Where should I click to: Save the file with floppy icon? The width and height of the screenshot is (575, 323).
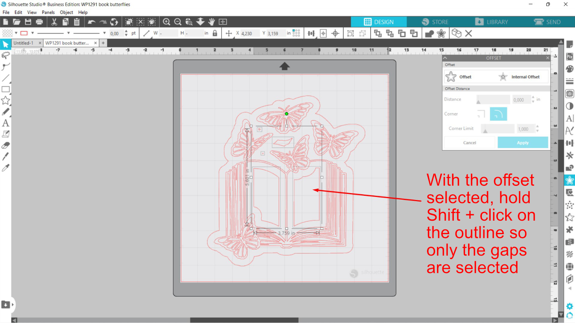click(x=28, y=22)
